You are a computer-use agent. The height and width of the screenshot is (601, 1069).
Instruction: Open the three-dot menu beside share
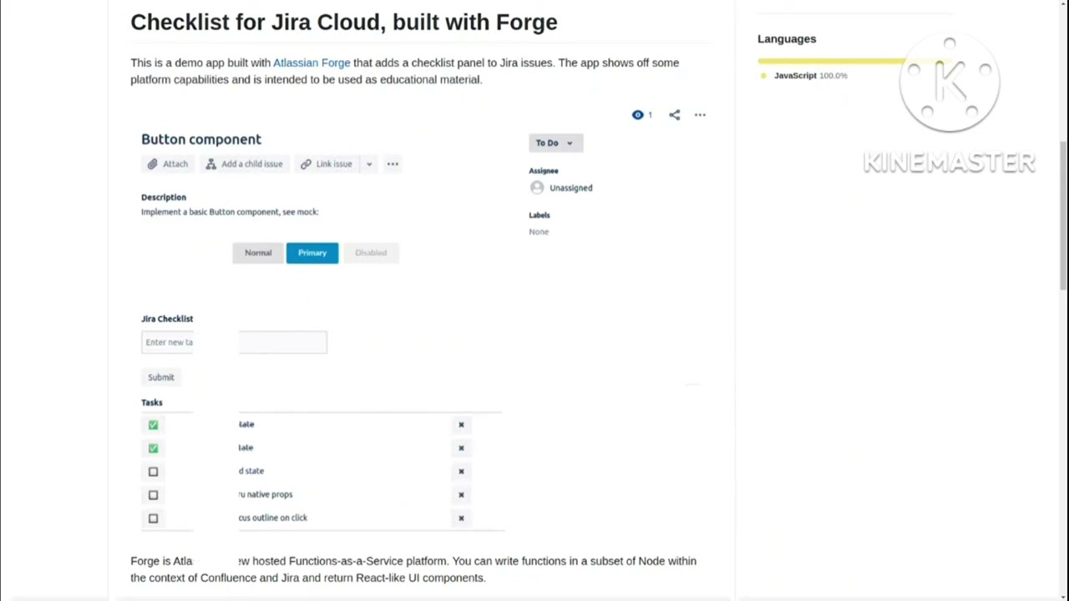[x=700, y=114]
